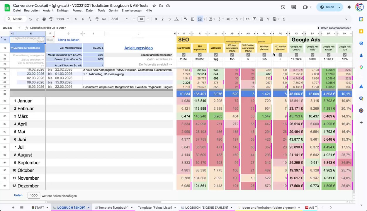Follow the Spring zu Zahlen link
Viewport: 367px width, 211px height.
68,40
